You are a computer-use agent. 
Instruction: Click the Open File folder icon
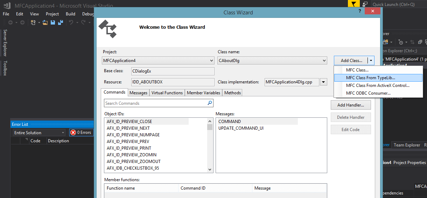click(45, 22)
